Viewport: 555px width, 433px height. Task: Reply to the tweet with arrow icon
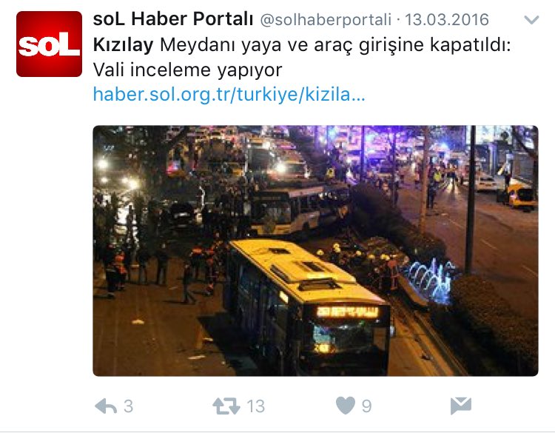coord(106,406)
